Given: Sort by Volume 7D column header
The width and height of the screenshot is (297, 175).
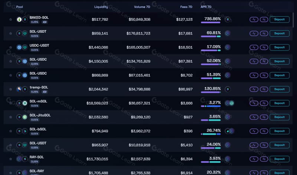Looking at the screenshot, I should [x=142, y=7].
